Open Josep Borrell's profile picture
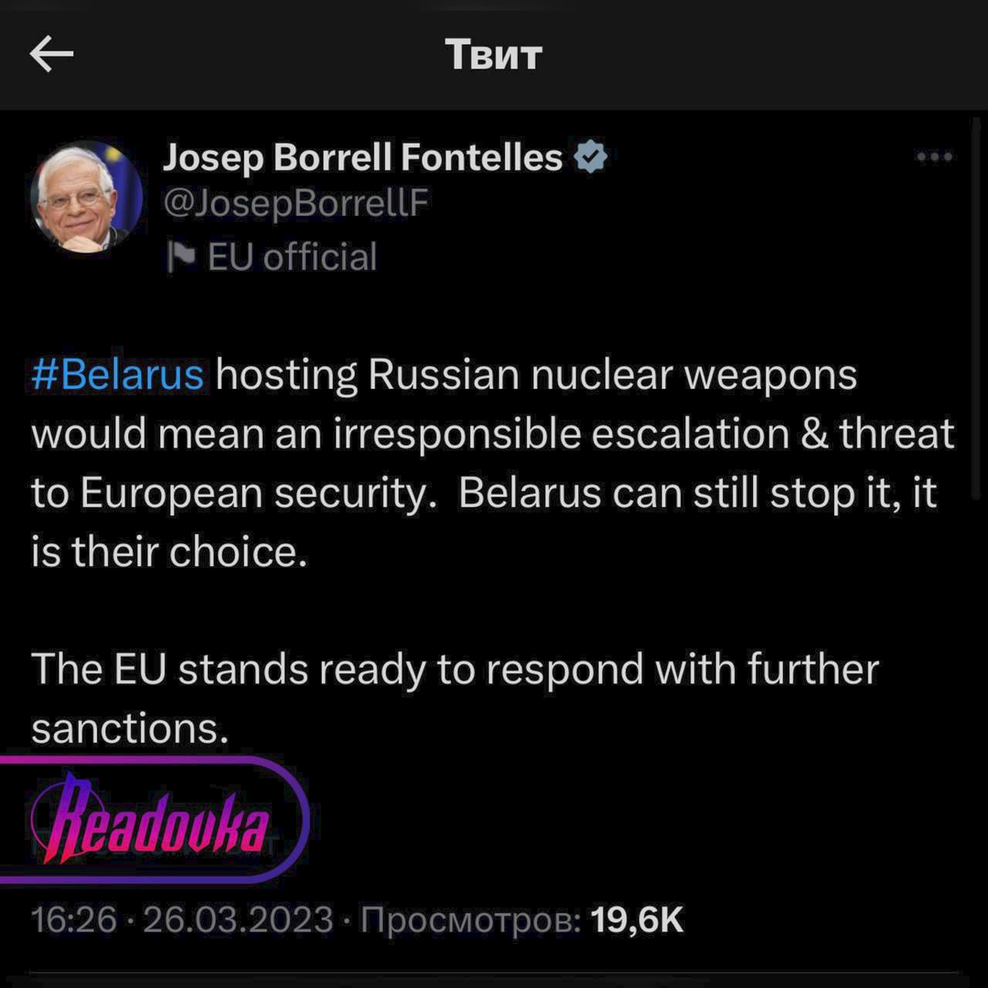This screenshot has width=988, height=988. tap(86, 197)
